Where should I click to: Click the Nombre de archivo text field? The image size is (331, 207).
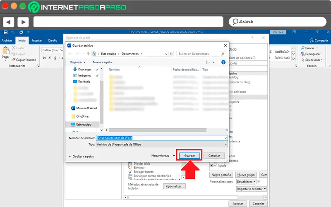(x=162, y=138)
